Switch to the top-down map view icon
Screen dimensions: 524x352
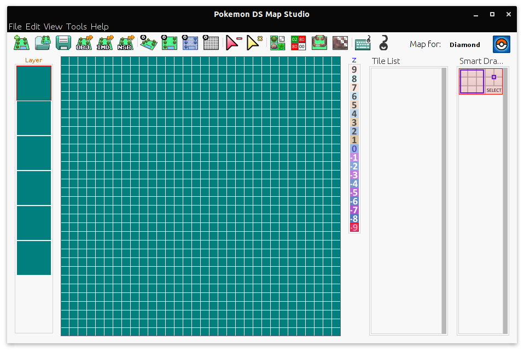click(169, 43)
